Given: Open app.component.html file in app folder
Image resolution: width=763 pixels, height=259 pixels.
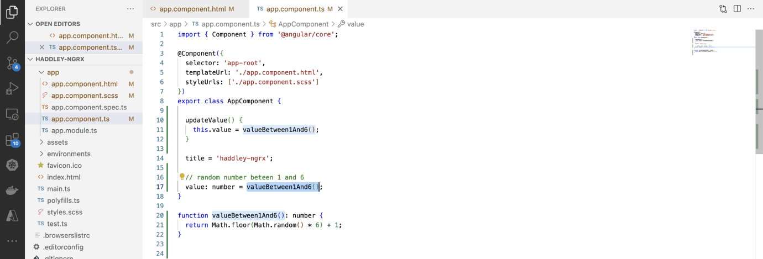Looking at the screenshot, I should (x=84, y=84).
